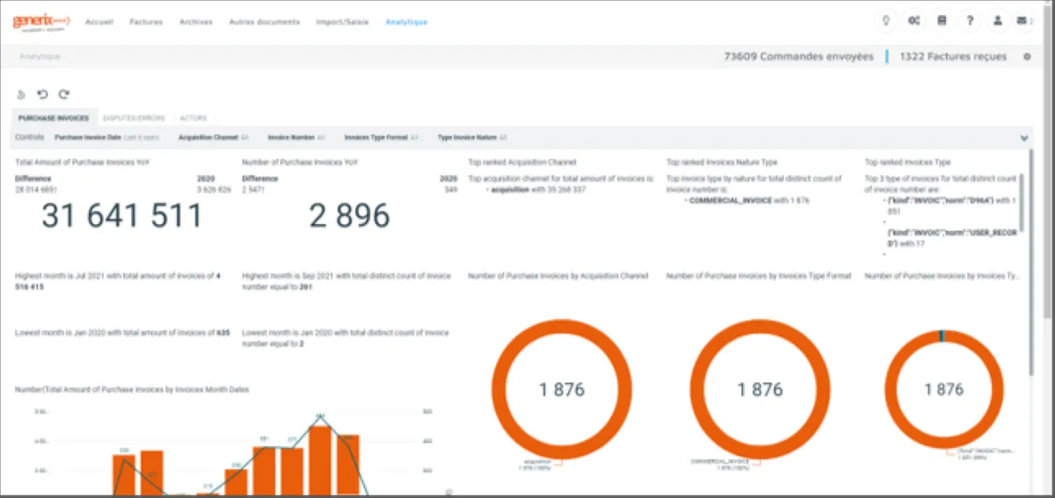Screen dimensions: 1055x498
Task: Click Number of Purchase Invoices by Acquisition Channel title
Action: point(558,276)
